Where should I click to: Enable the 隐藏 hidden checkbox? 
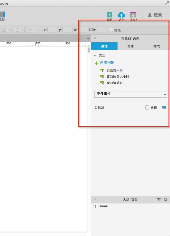111,30
